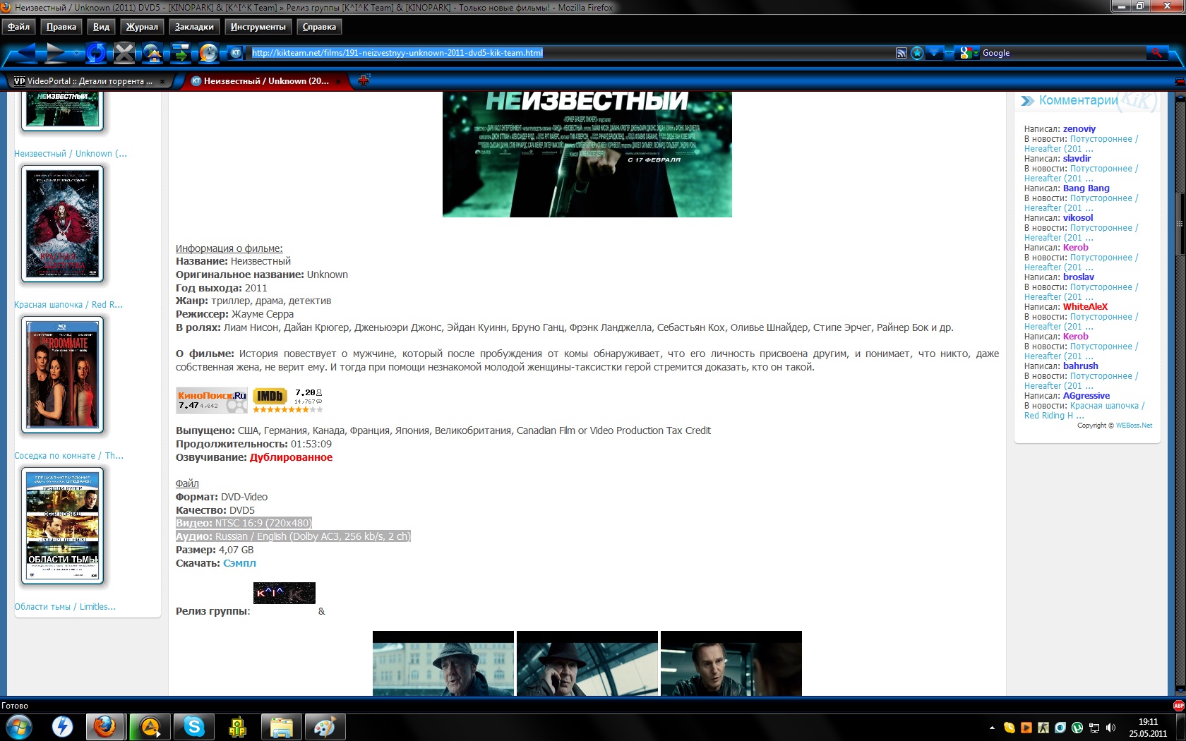Open the third screenshot with Liam Neeson
Screen dimensions: 1186x741
coord(731,663)
